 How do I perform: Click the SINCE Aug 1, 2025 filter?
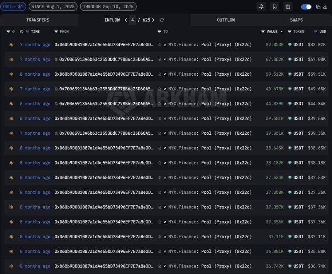[x=53, y=7]
